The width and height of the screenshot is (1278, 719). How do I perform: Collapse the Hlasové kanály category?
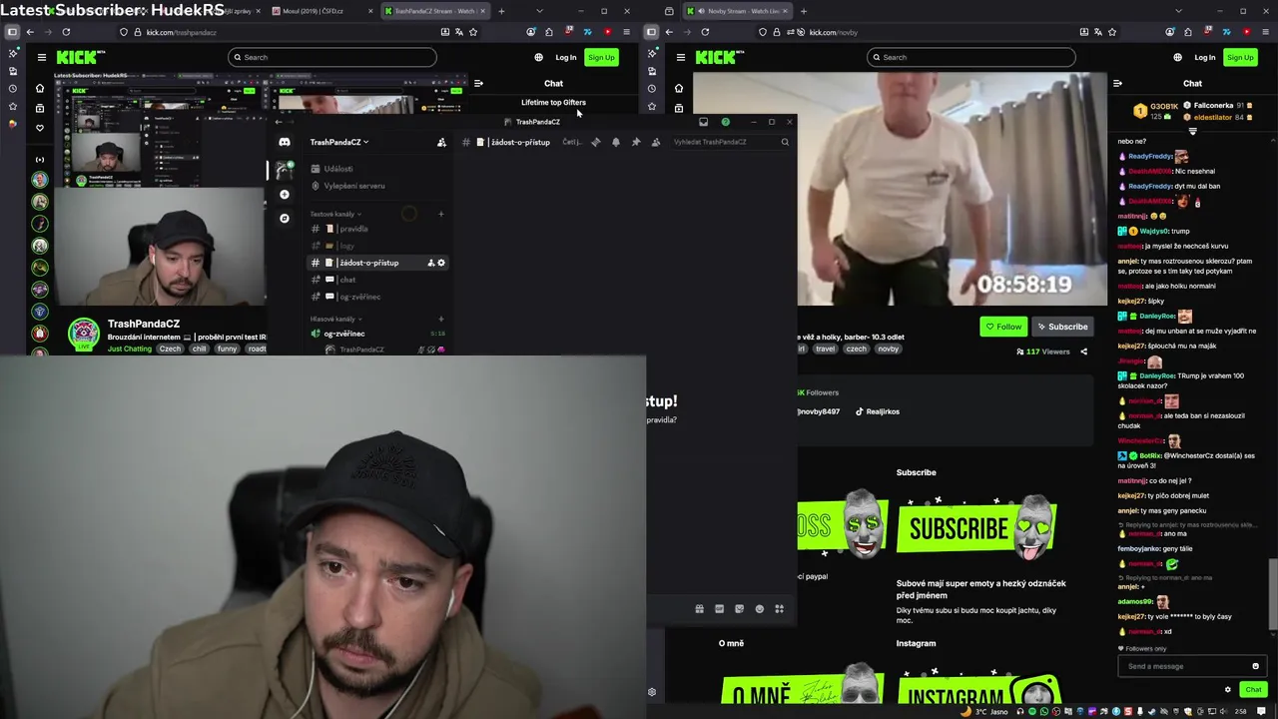click(335, 319)
